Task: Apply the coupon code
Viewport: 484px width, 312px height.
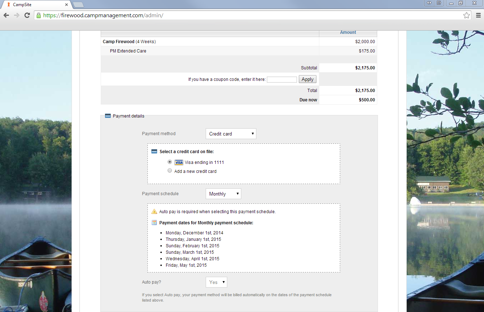Action: coord(307,79)
